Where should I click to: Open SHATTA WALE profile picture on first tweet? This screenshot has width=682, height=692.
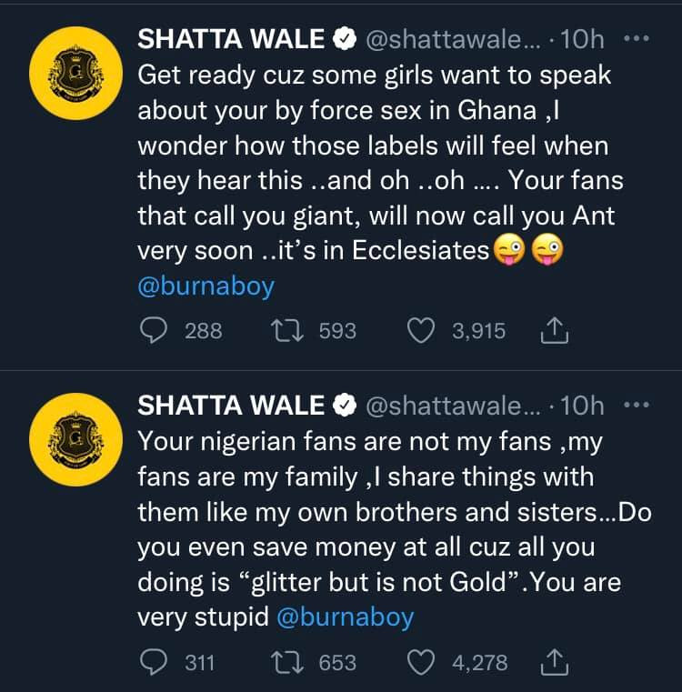coord(75,74)
